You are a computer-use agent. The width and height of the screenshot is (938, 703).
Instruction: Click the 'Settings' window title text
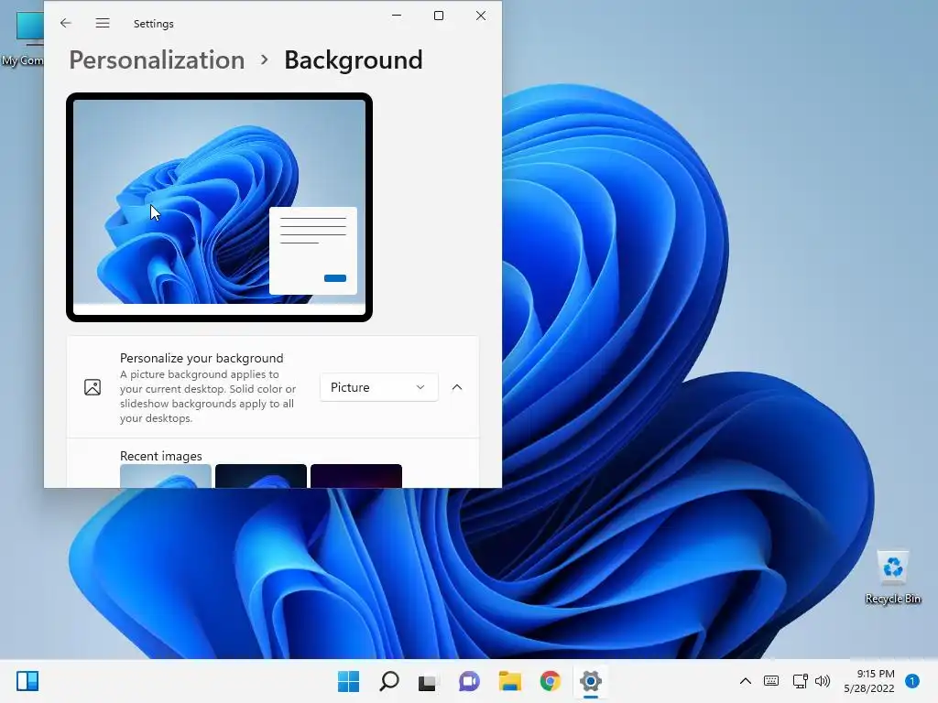pyautogui.click(x=154, y=23)
